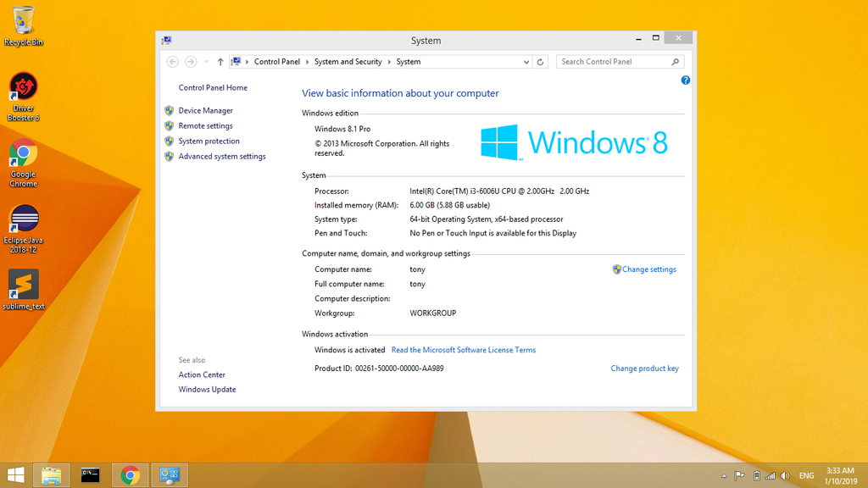Viewport: 868px width, 488px height.
Task: Select Control Panel breadcrumb
Action: (x=277, y=62)
